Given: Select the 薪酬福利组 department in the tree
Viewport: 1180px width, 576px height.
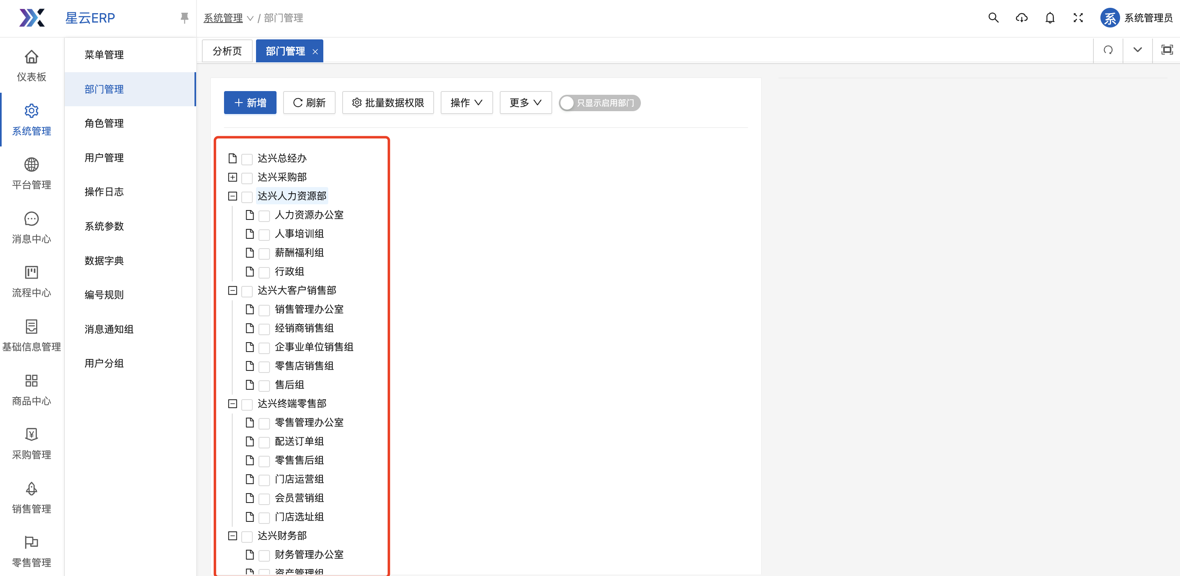Looking at the screenshot, I should (299, 253).
